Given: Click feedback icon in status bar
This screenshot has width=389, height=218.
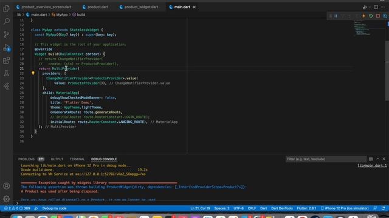Looking at the screenshot, I should tap(375, 208).
